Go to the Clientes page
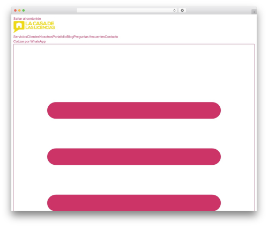The height and width of the screenshot is (227, 268). point(33,36)
